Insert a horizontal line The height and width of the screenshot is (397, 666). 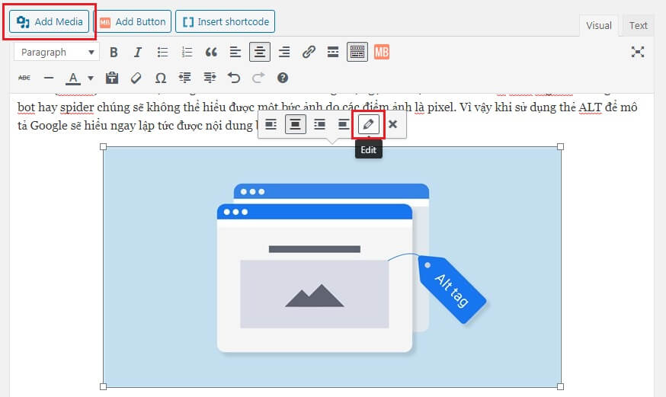[x=49, y=78]
